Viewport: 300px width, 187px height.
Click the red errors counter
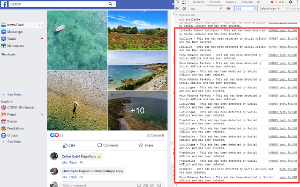pos(274,2)
